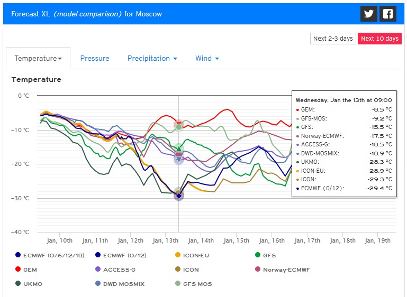Click the -20 °C axis label
Screen dimensions: 407x297
20,164
